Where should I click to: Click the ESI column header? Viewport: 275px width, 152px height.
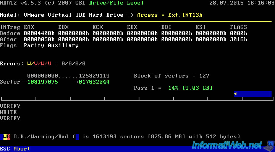click(201, 27)
